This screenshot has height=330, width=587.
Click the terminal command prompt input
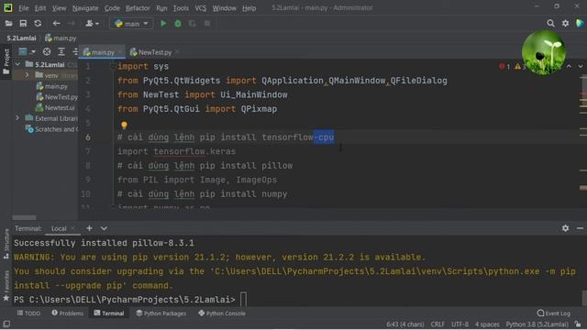tap(243, 300)
